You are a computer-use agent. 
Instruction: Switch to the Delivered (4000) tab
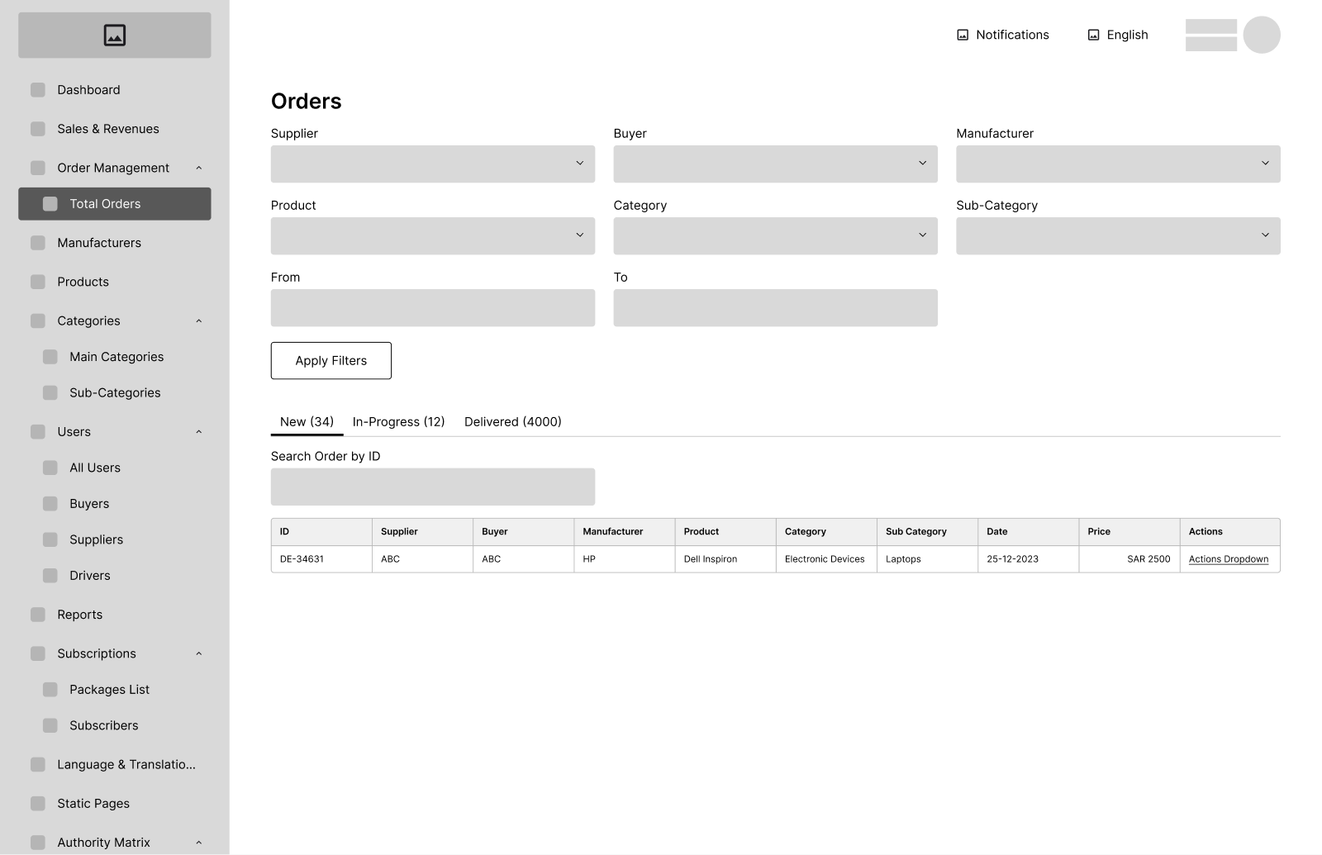[513, 422]
